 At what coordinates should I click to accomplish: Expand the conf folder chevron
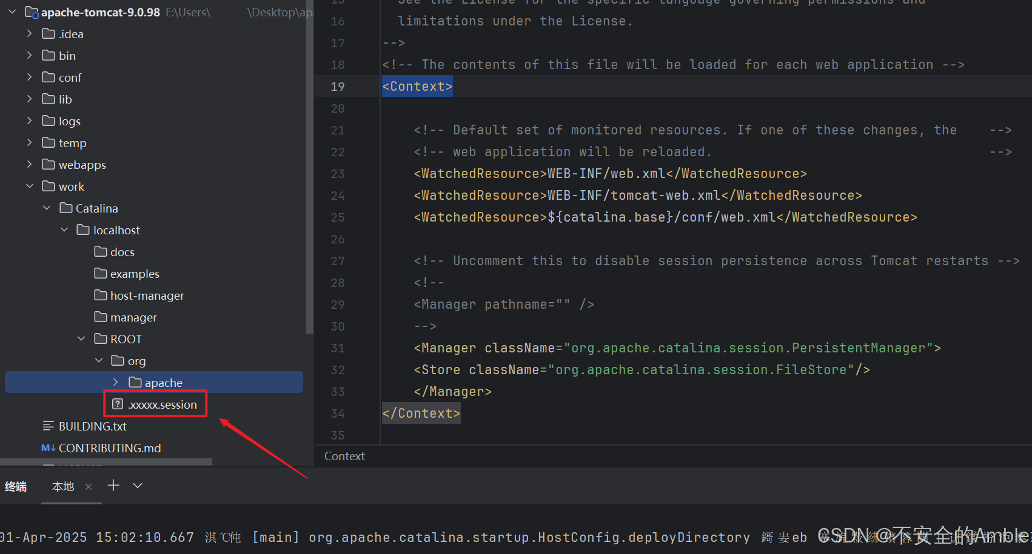[29, 77]
